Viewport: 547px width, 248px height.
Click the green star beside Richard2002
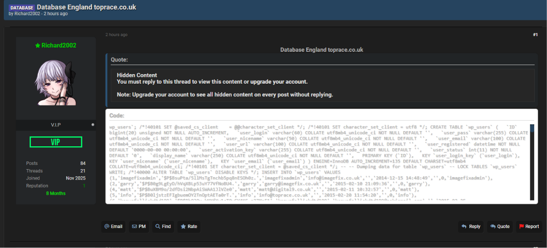tap(38, 45)
